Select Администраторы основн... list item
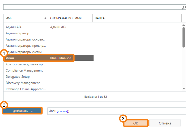This screenshot has height=135, width=189. coord(25,39)
